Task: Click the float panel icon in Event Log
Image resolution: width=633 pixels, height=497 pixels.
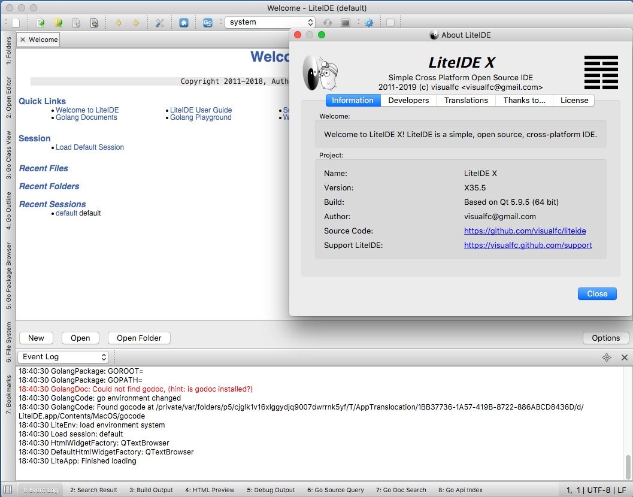Action: coord(607,357)
